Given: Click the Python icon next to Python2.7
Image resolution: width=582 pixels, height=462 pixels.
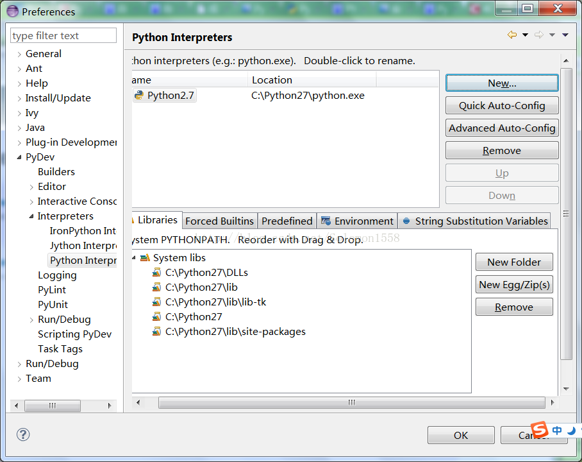Looking at the screenshot, I should point(139,95).
